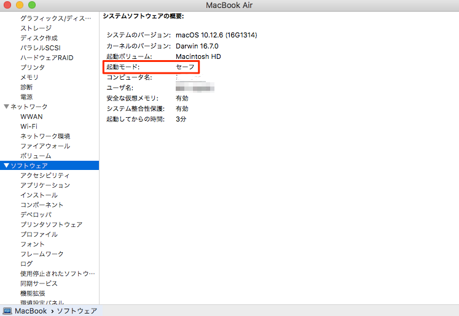The height and width of the screenshot is (316, 459).
Task: Open プロファイル entry
Action: [39, 234]
